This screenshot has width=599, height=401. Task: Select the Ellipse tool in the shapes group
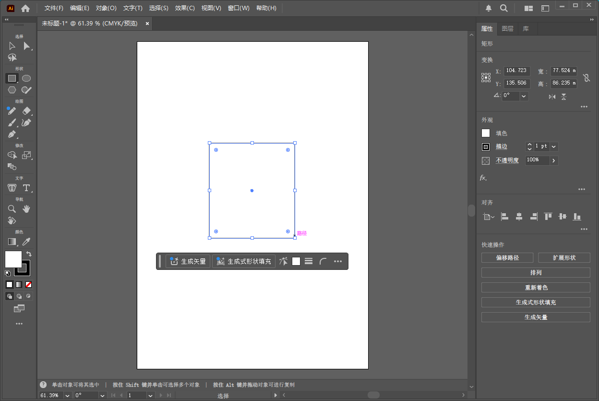26,78
